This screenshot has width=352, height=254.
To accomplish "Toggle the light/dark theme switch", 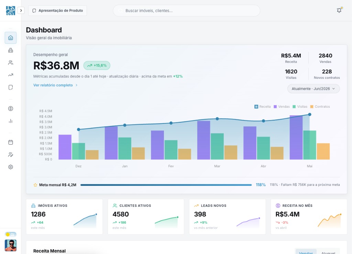I will (11, 234).
